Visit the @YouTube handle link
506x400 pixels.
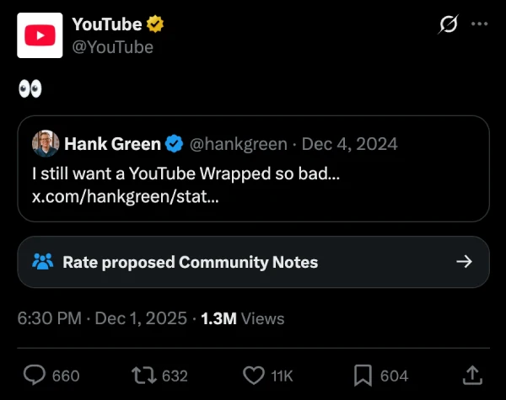[112, 46]
